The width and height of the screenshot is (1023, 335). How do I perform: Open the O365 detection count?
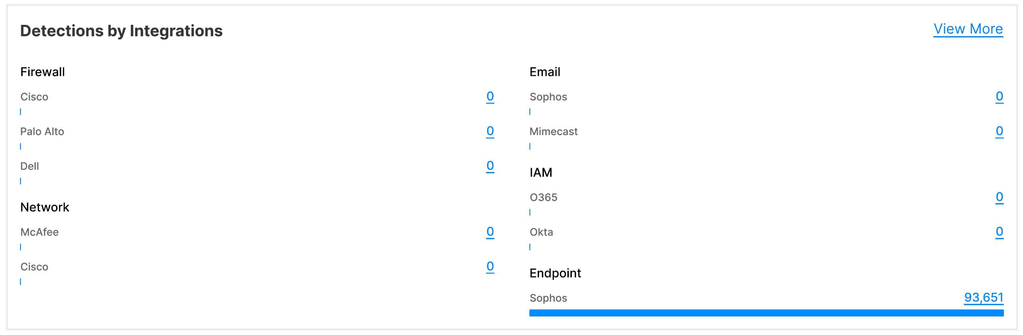[999, 197]
